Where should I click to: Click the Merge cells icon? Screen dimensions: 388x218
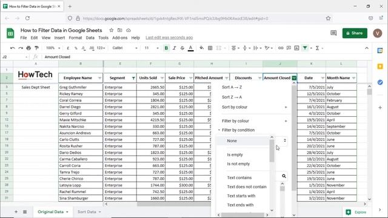pyautogui.click(x=219, y=48)
